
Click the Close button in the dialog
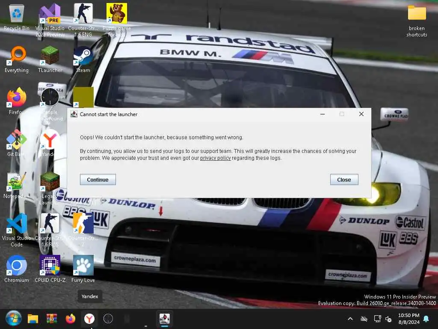344,179
